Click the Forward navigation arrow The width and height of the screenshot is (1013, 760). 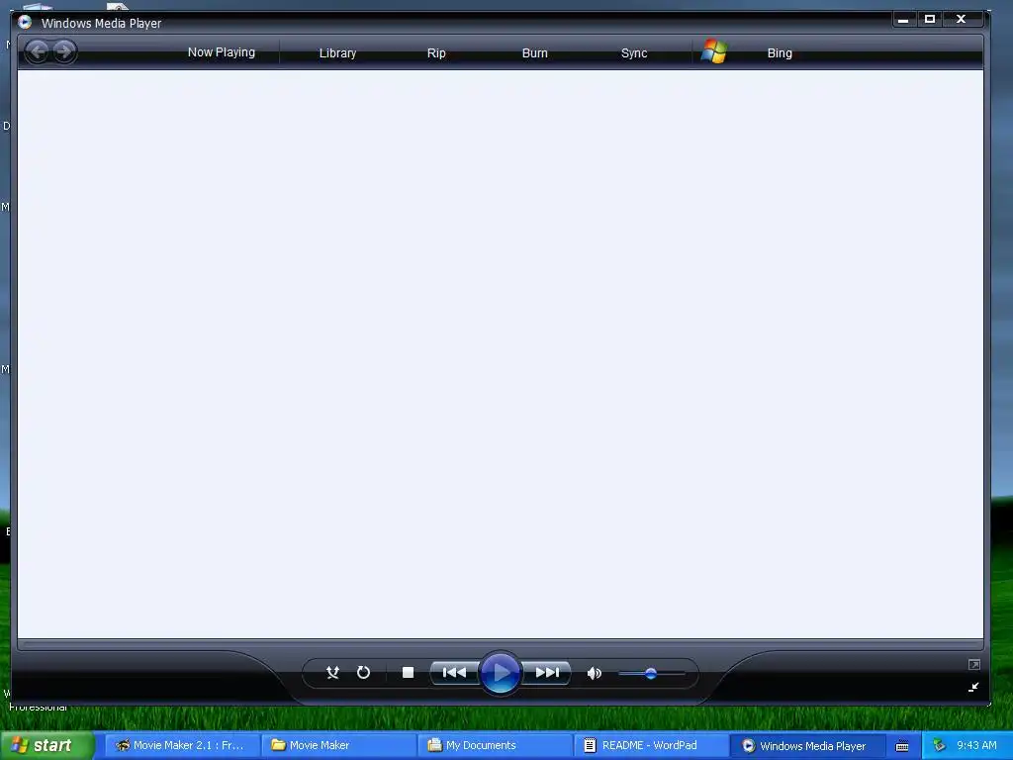point(64,51)
